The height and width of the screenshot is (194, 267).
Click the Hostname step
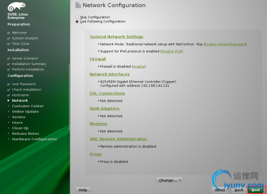(x=20, y=95)
